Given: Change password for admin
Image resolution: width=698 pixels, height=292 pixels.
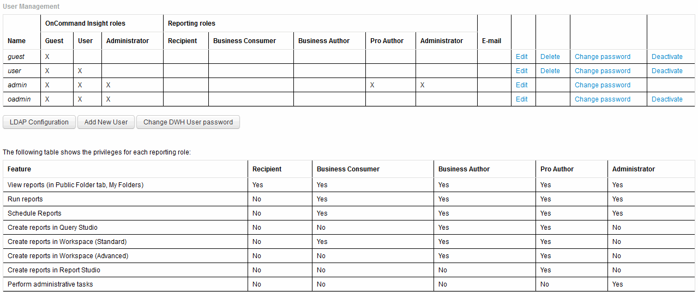Looking at the screenshot, I should coord(602,85).
